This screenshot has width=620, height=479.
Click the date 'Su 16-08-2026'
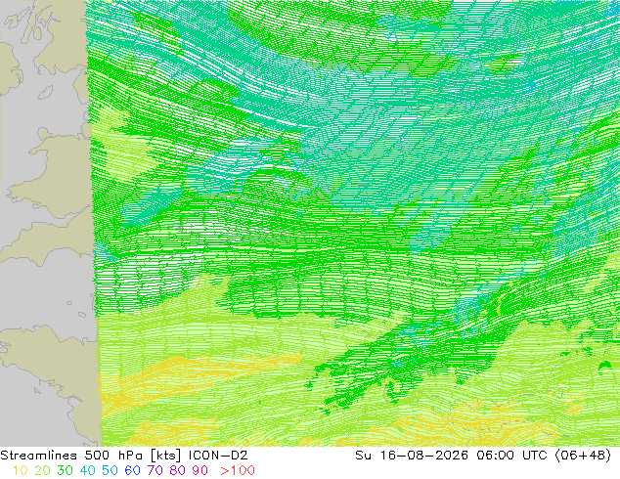[x=412, y=456]
